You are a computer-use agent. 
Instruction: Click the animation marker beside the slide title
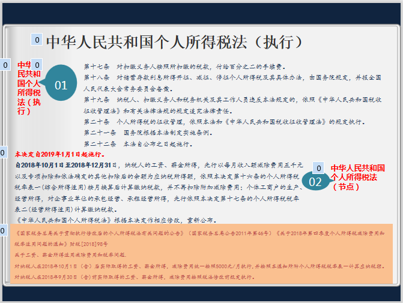(x=37, y=41)
